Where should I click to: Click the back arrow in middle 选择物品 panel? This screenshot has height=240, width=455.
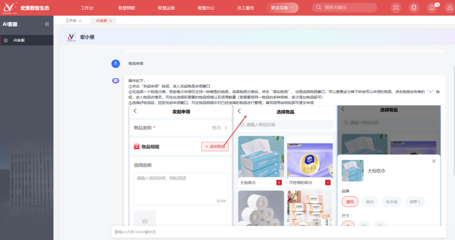239,111
